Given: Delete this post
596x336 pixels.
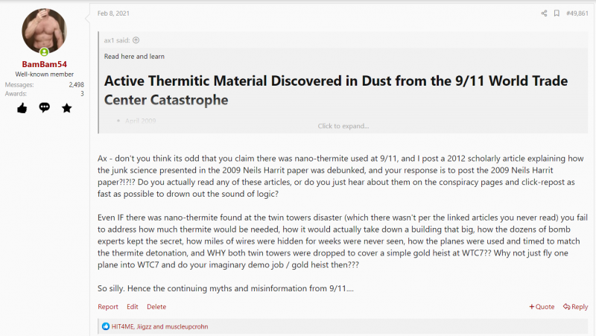Looking at the screenshot, I should point(156,307).
